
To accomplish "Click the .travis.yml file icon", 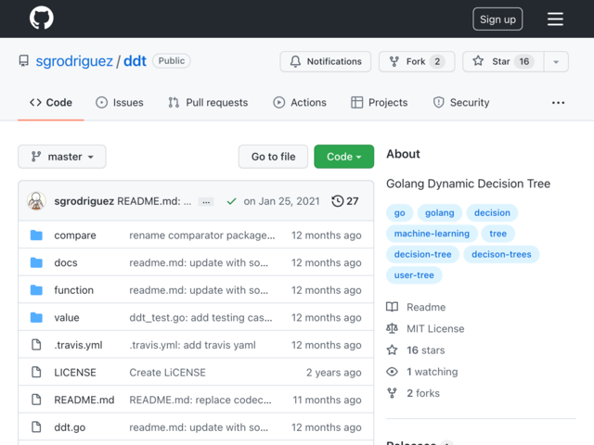I will click(36, 345).
